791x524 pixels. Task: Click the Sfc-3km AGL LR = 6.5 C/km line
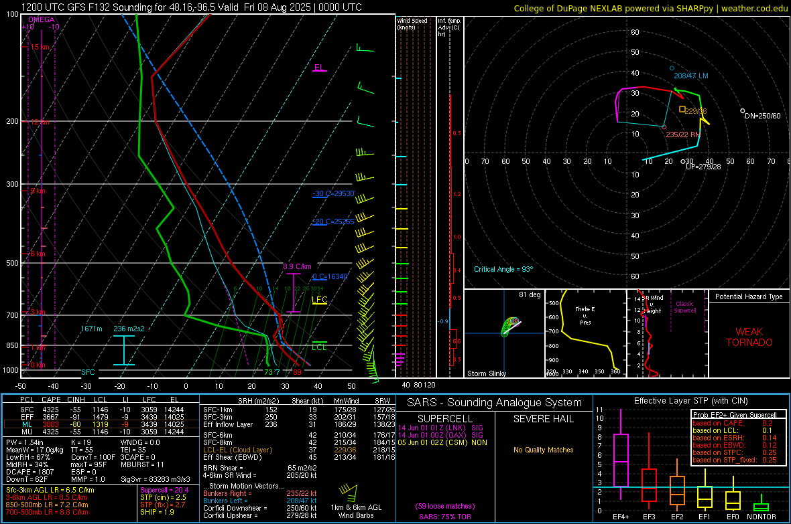click(x=50, y=490)
